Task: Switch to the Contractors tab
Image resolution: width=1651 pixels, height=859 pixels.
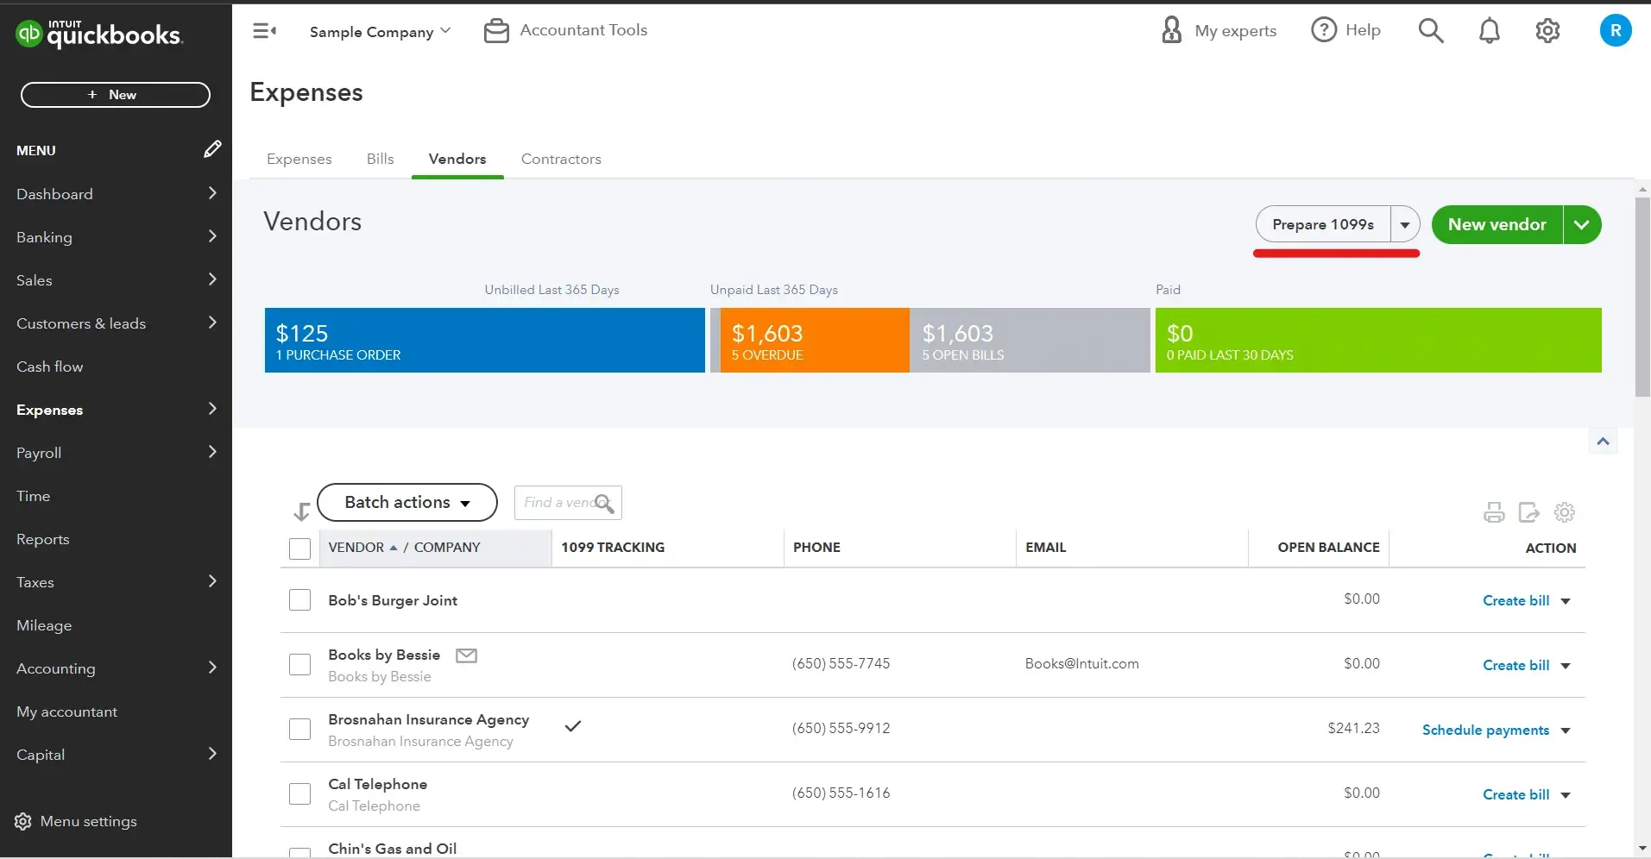Action: 561,159
